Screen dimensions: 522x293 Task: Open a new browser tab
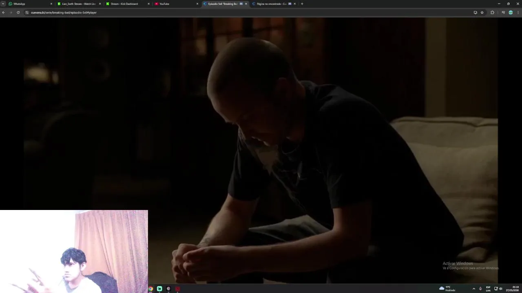pyautogui.click(x=302, y=4)
